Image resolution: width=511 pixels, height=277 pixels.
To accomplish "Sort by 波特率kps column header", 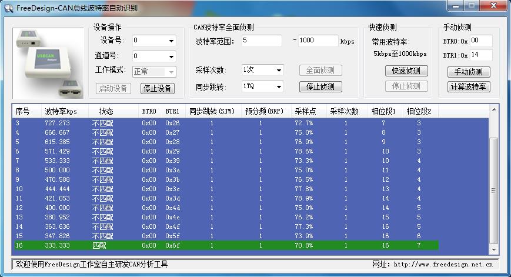I will click(x=65, y=111).
